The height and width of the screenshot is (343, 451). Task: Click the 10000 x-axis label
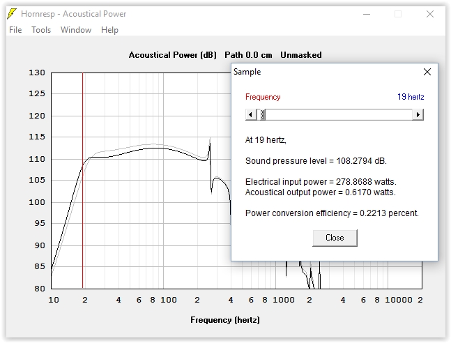(399, 300)
